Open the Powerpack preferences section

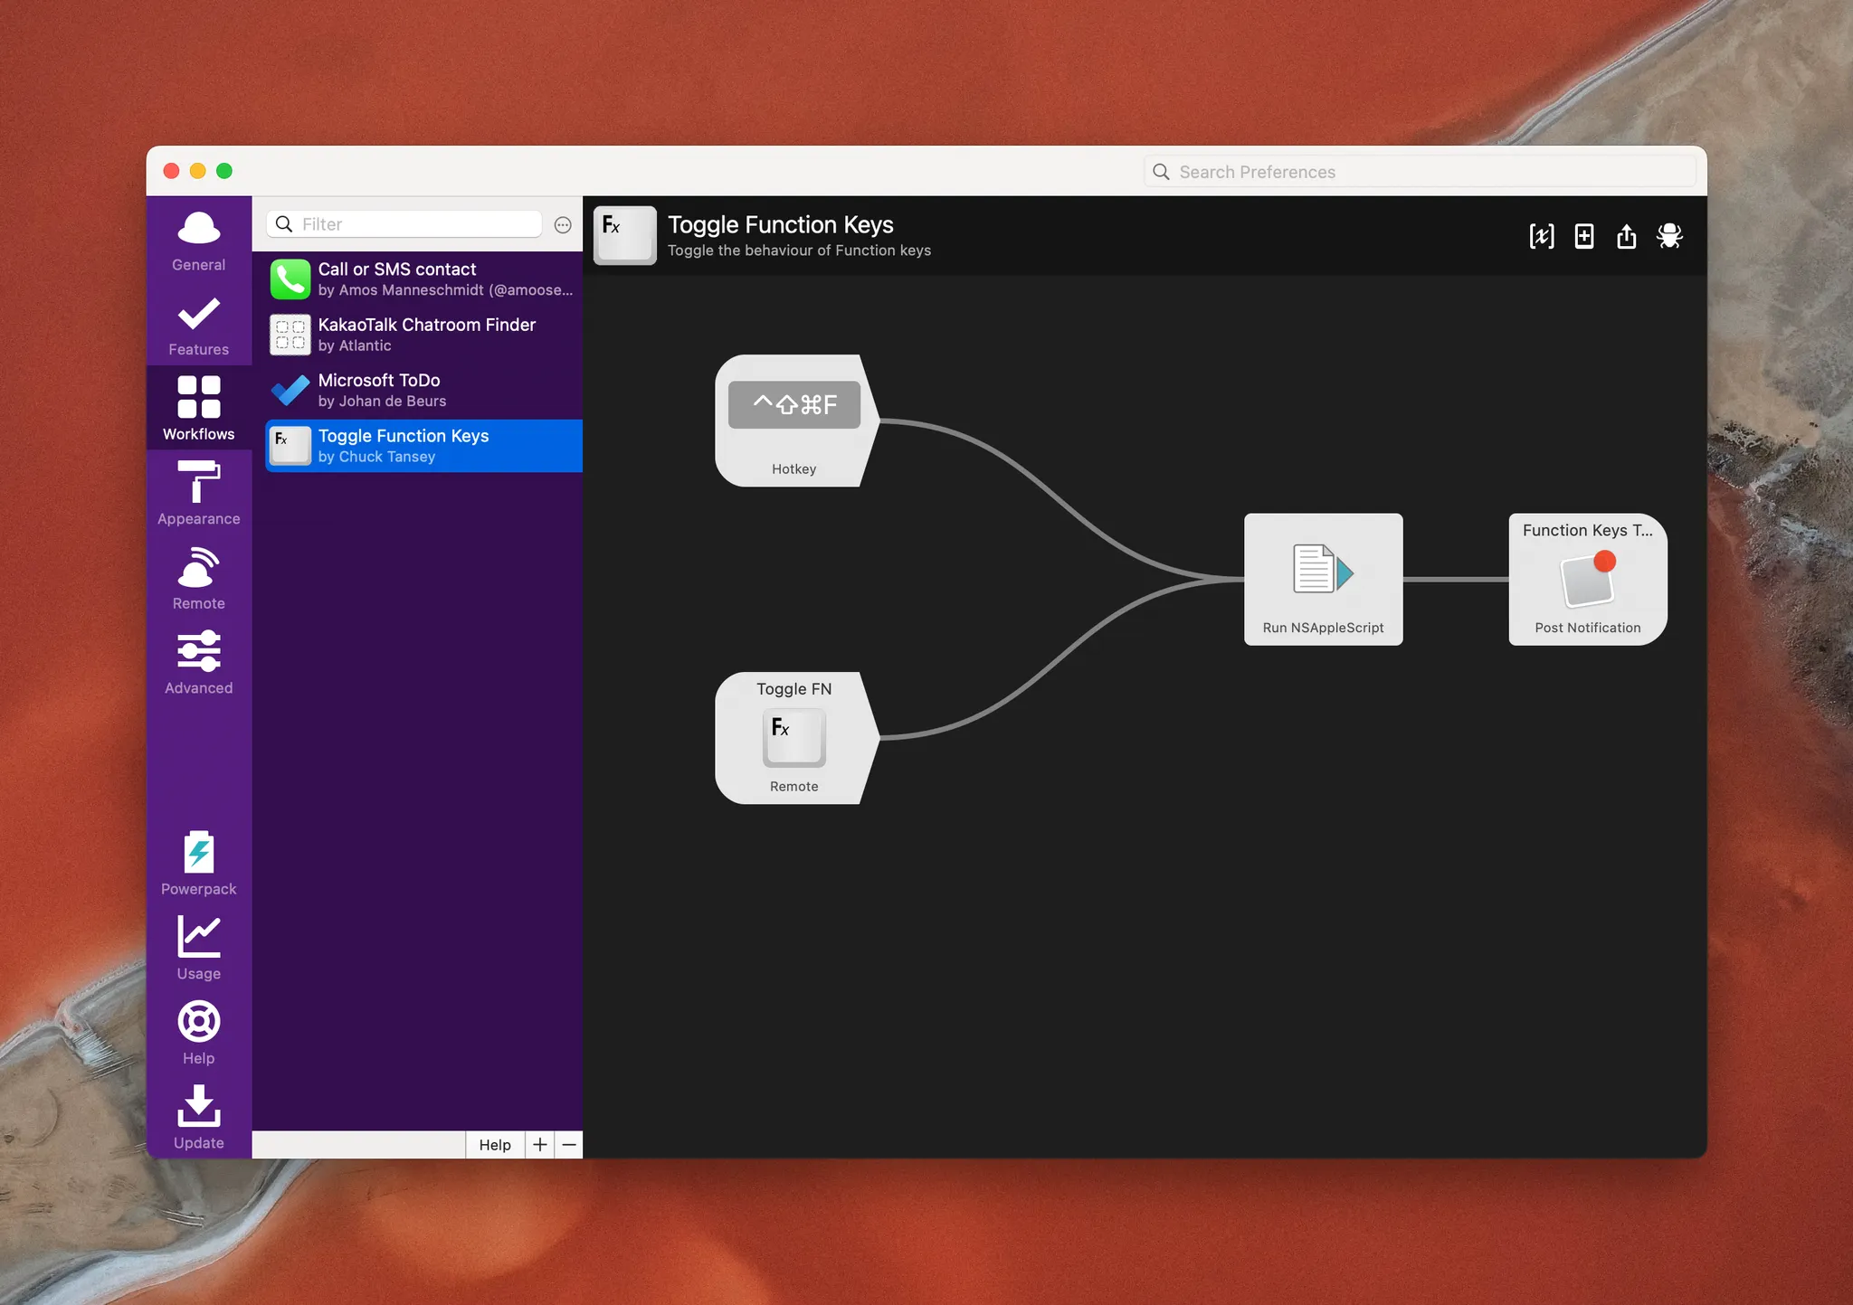(x=199, y=863)
